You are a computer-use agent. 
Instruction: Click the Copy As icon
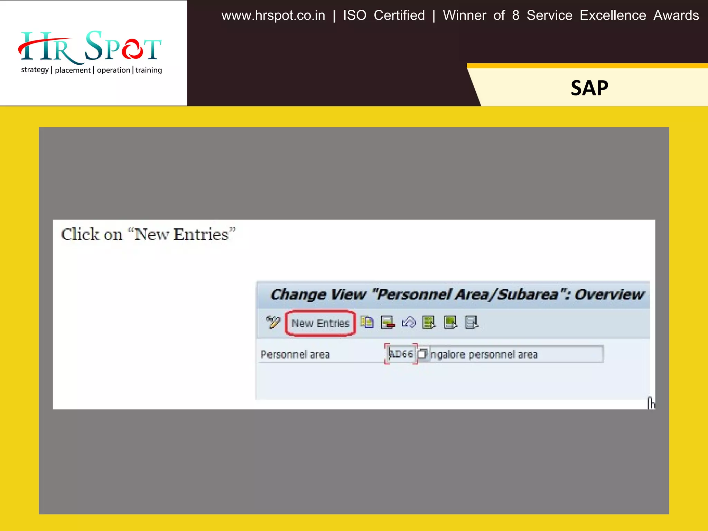[x=367, y=322]
